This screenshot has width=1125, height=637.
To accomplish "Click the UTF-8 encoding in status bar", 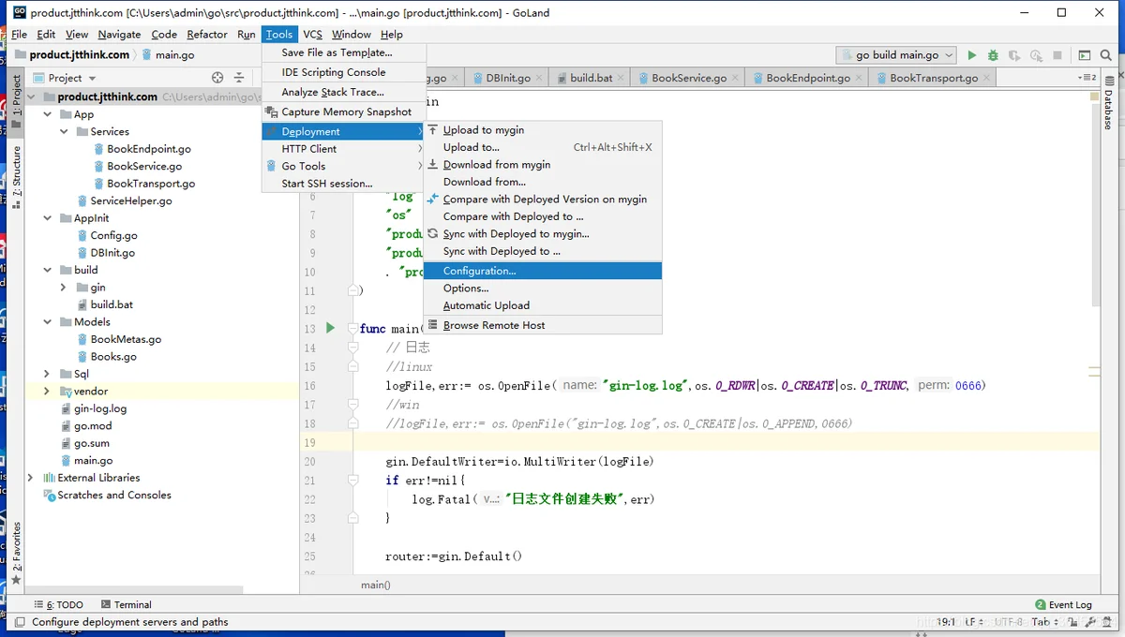I will click(1009, 622).
